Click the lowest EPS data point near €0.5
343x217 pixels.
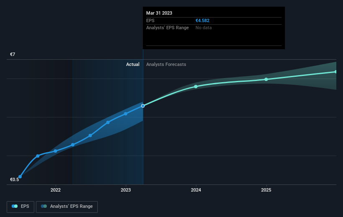[x=20, y=177]
